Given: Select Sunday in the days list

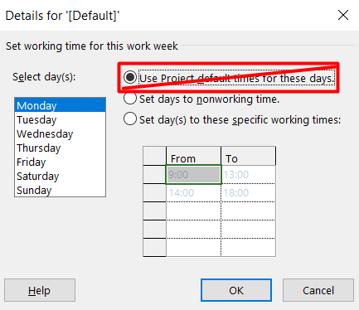Looking at the screenshot, I should (60, 190).
